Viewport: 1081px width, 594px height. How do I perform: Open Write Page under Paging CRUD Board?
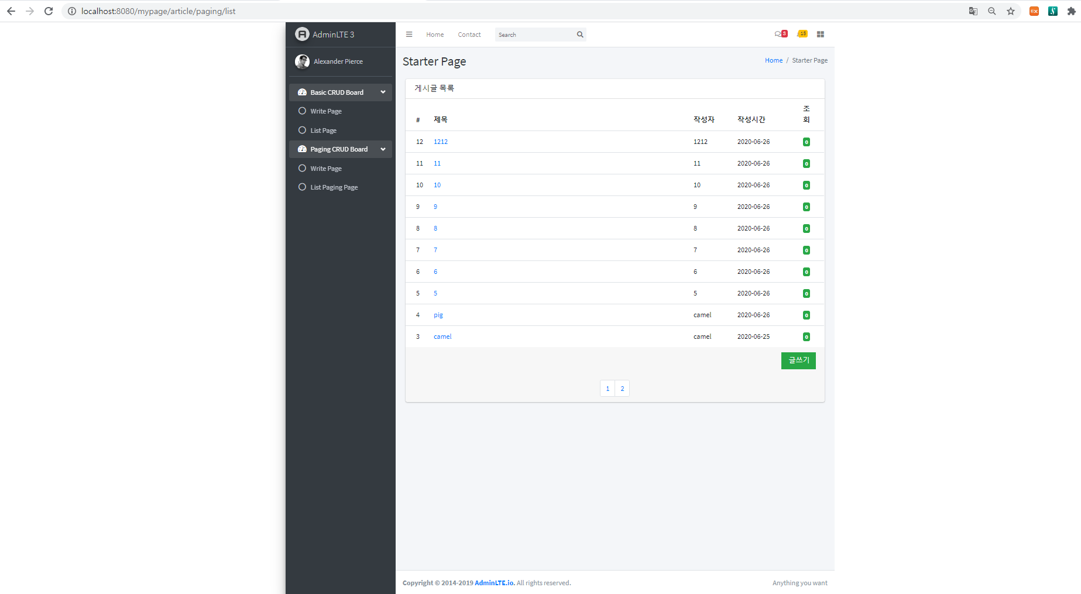pyautogui.click(x=341, y=169)
